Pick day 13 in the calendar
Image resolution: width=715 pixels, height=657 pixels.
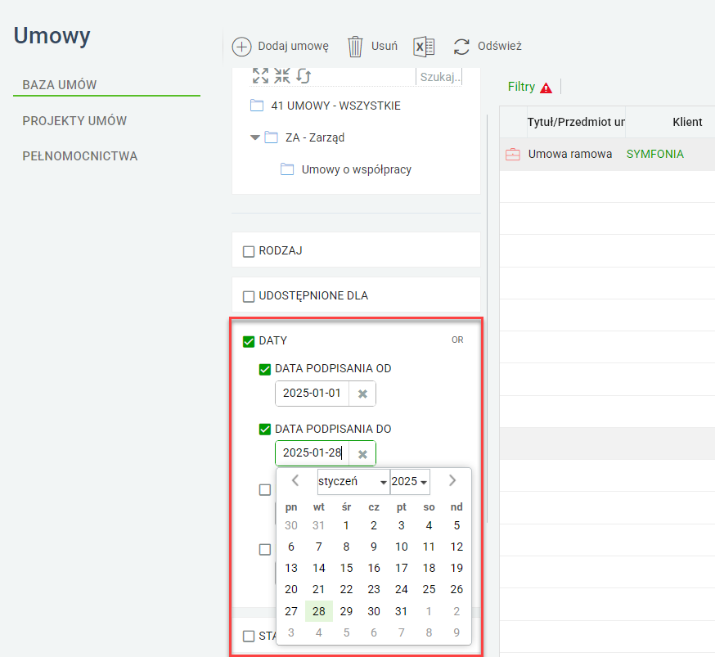pos(291,568)
